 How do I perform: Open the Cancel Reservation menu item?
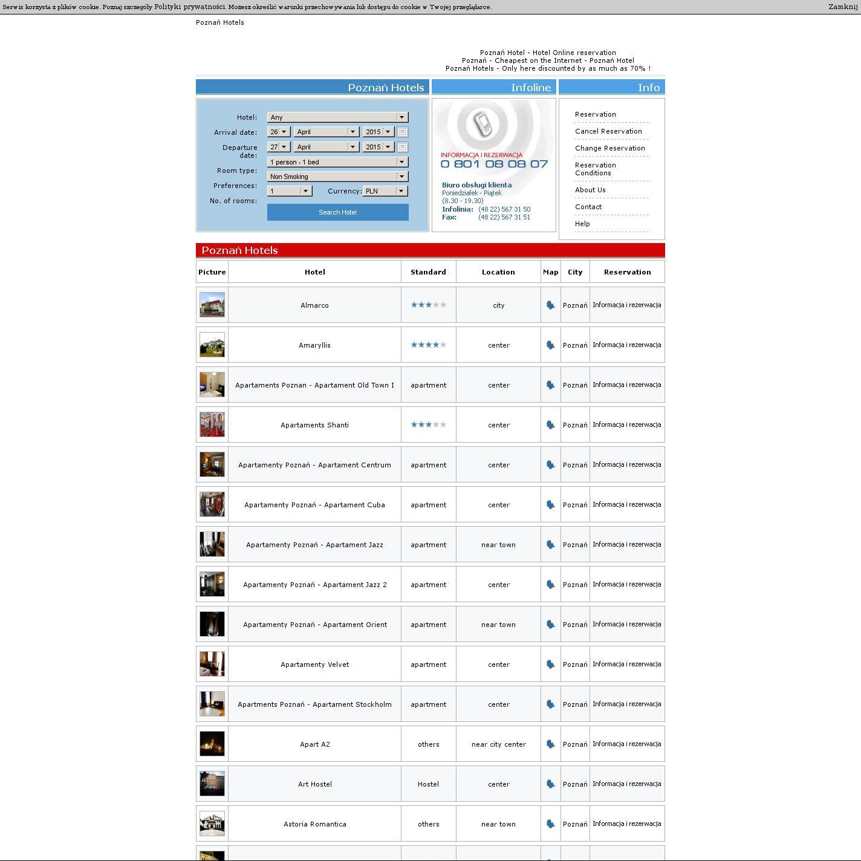608,131
